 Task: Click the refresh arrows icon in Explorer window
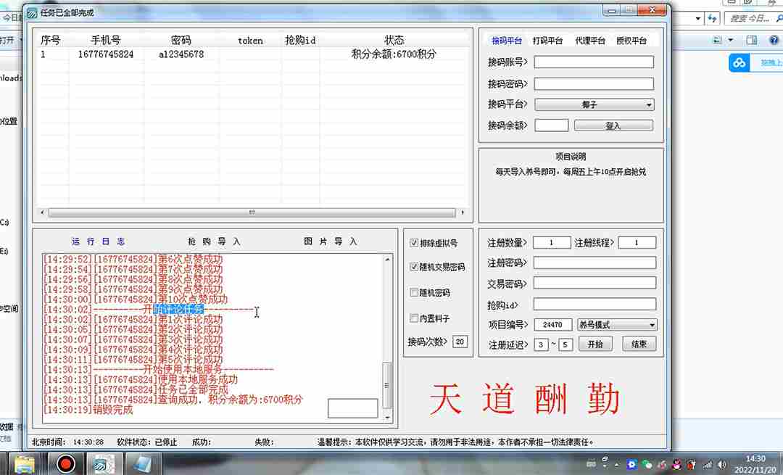[712, 19]
